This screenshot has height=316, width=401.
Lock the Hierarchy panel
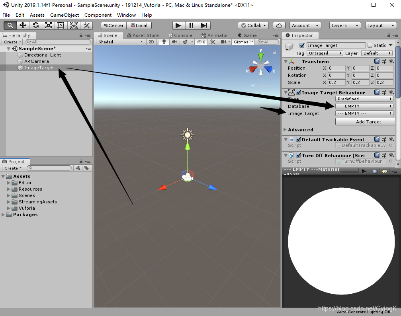tap(81, 35)
